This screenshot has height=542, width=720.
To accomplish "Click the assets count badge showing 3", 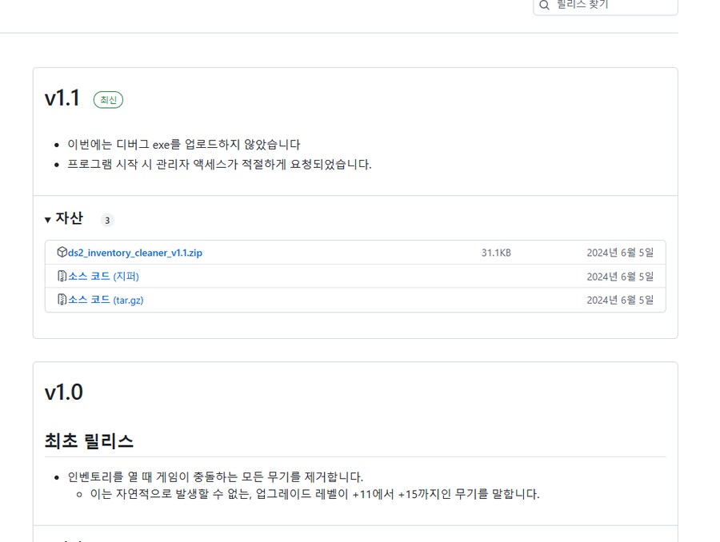I will coord(107,221).
